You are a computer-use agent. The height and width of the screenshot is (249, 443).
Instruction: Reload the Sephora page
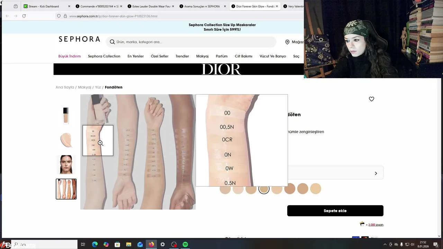24,16
